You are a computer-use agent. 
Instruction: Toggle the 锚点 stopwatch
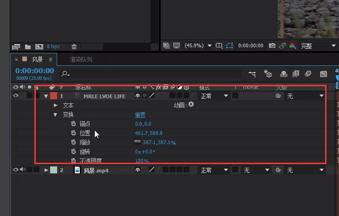click(x=73, y=123)
